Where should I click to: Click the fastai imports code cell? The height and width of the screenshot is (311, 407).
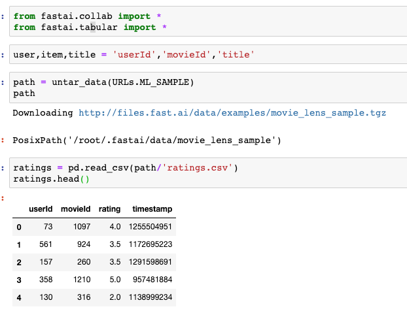tap(208, 22)
